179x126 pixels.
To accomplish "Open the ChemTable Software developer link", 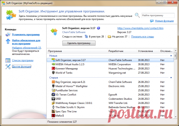I will (x=74, y=32).
